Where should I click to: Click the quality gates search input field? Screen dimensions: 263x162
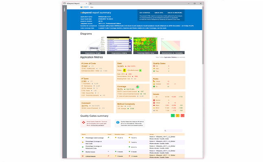[x=173, y=131]
